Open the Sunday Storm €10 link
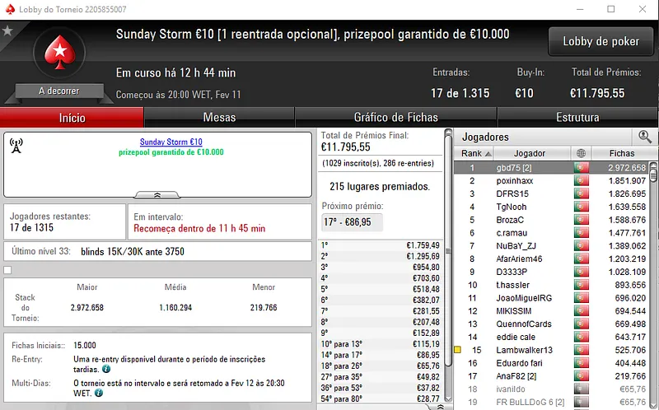The width and height of the screenshot is (659, 410). coord(171,142)
